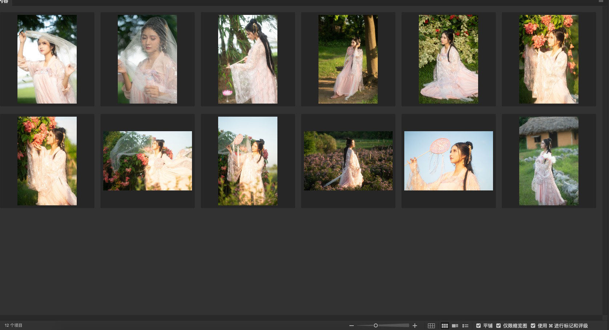The width and height of the screenshot is (609, 330).
Task: Switch to list view
Action: click(x=465, y=326)
